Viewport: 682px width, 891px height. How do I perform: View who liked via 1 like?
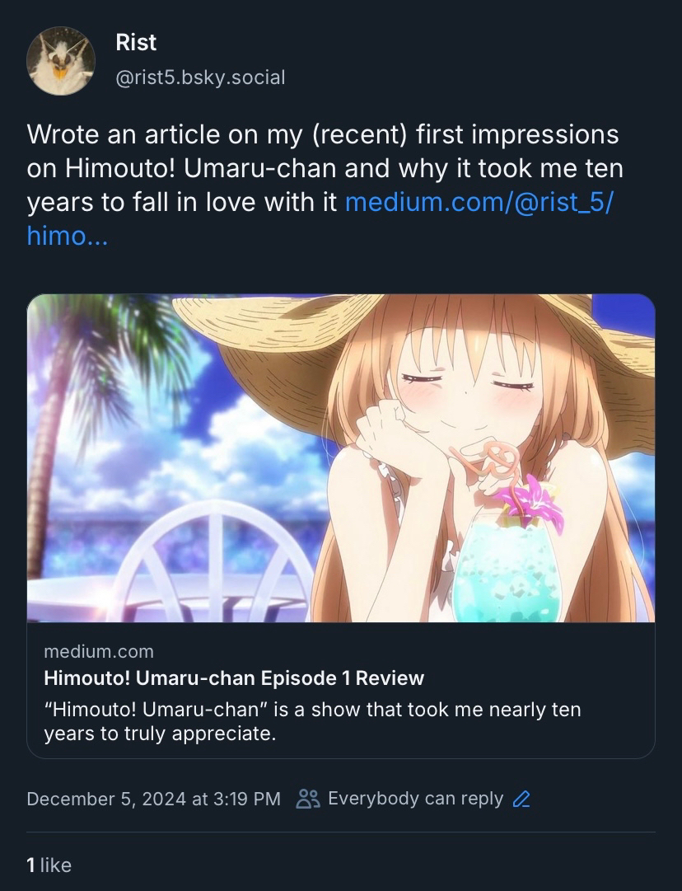click(x=49, y=865)
